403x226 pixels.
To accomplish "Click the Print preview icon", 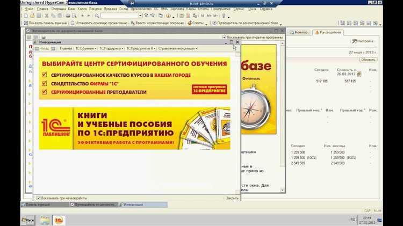I will [74, 16].
